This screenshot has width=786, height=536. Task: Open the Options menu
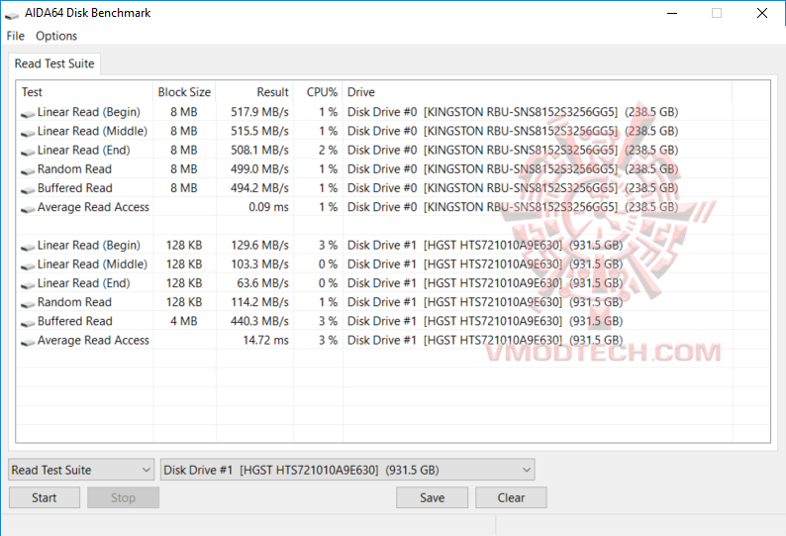[56, 36]
